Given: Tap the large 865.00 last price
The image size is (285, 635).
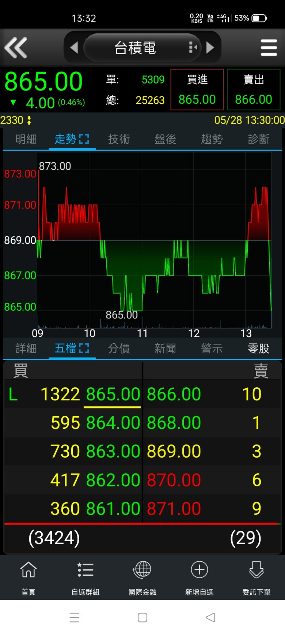Looking at the screenshot, I should 43,81.
